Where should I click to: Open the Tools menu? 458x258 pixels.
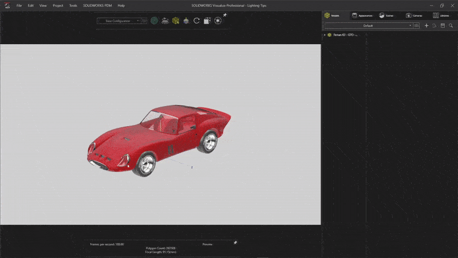[73, 6]
